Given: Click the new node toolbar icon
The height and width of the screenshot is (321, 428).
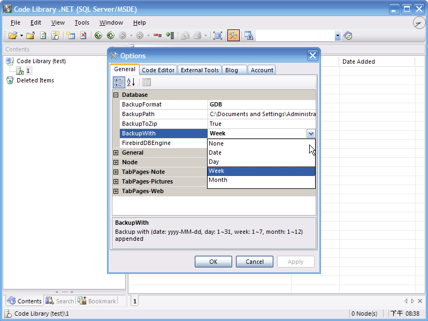Looking at the screenshot, I should point(71,35).
